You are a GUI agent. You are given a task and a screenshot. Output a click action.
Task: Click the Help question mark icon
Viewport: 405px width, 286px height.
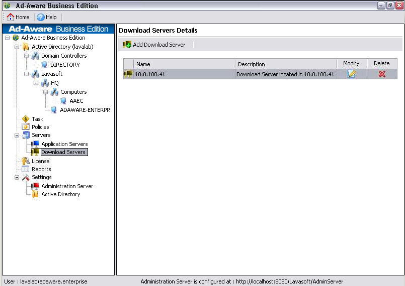pyautogui.click(x=41, y=17)
